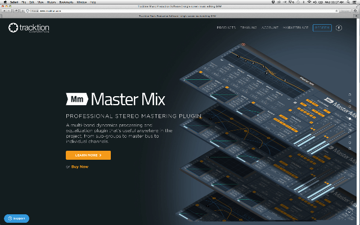Open the History menu
Screen dimensions: 360x225
point(51,2)
